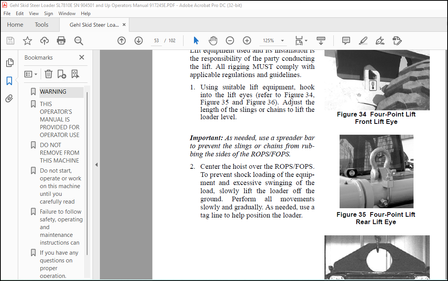Add document to favorites star icon
Screen dimensions: 448x281
coord(27,41)
